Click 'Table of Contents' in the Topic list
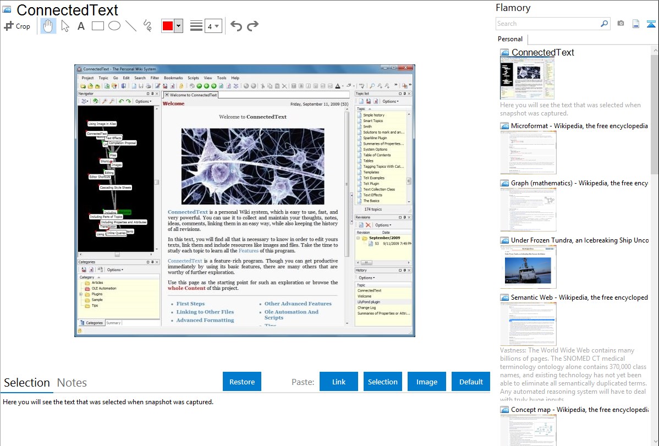 [x=377, y=155]
